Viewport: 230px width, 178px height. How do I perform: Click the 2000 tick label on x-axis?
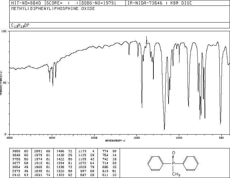tap(94, 138)
